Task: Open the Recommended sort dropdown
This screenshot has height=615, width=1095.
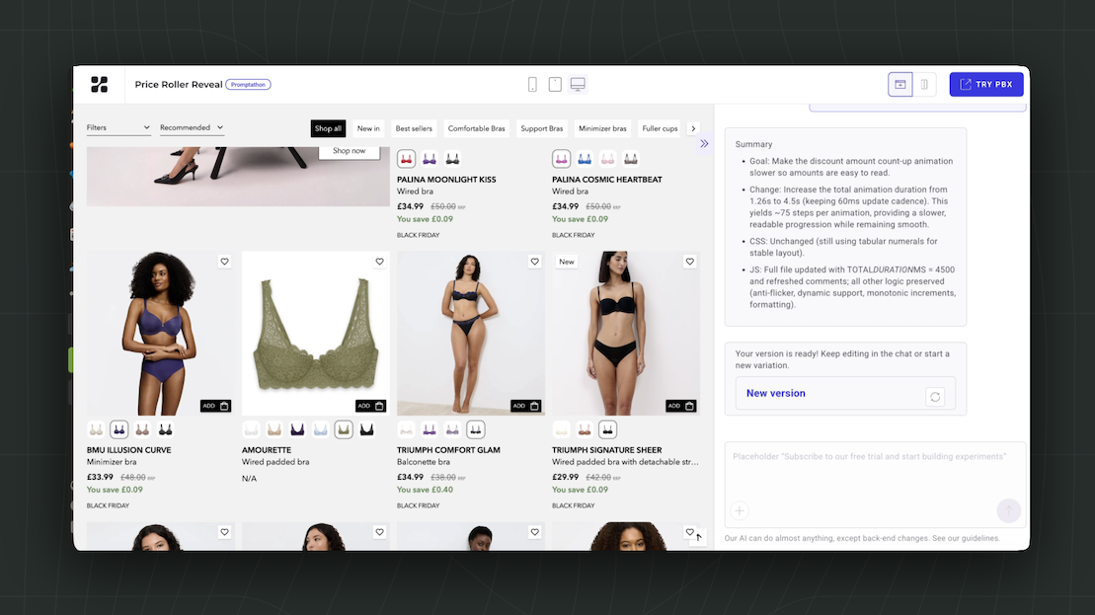Action: 192,127
